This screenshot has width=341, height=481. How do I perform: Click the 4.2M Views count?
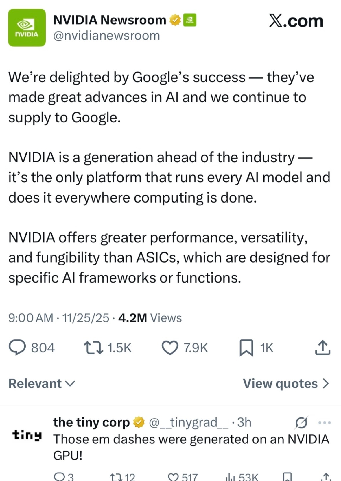pyautogui.click(x=150, y=318)
